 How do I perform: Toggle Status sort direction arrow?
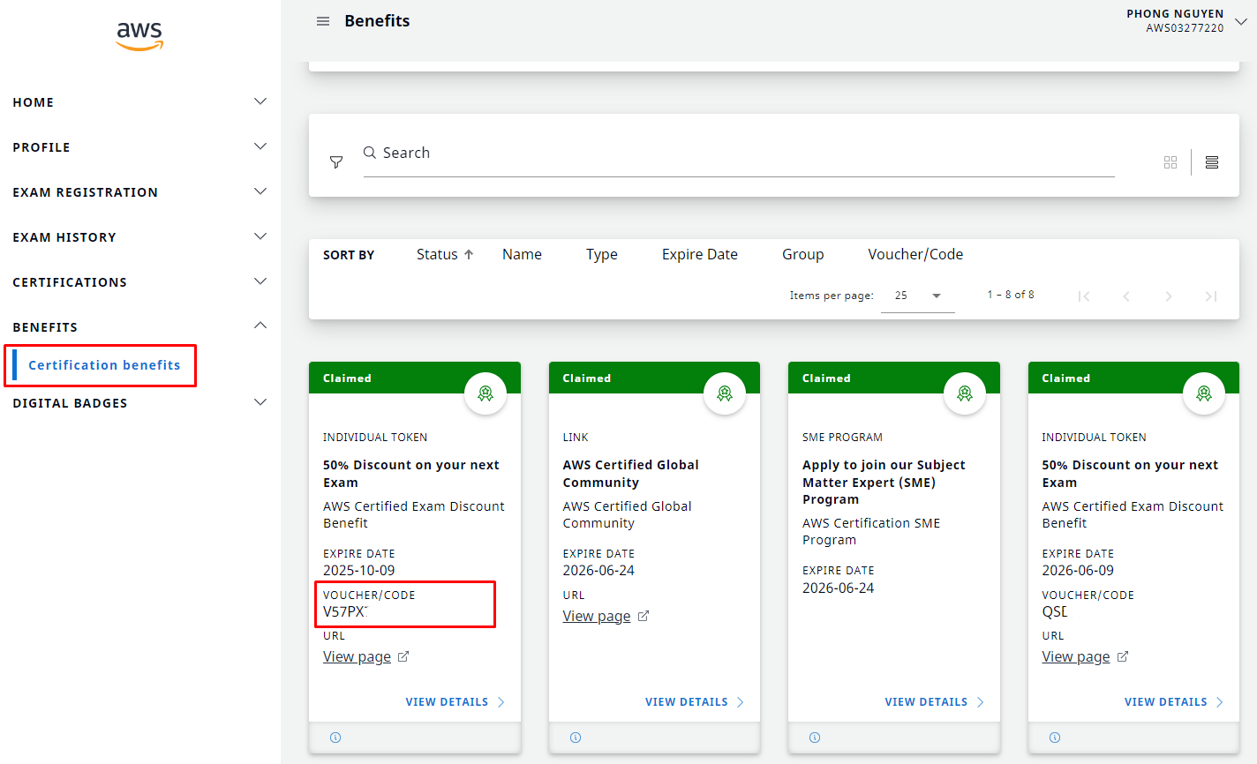[x=469, y=254]
